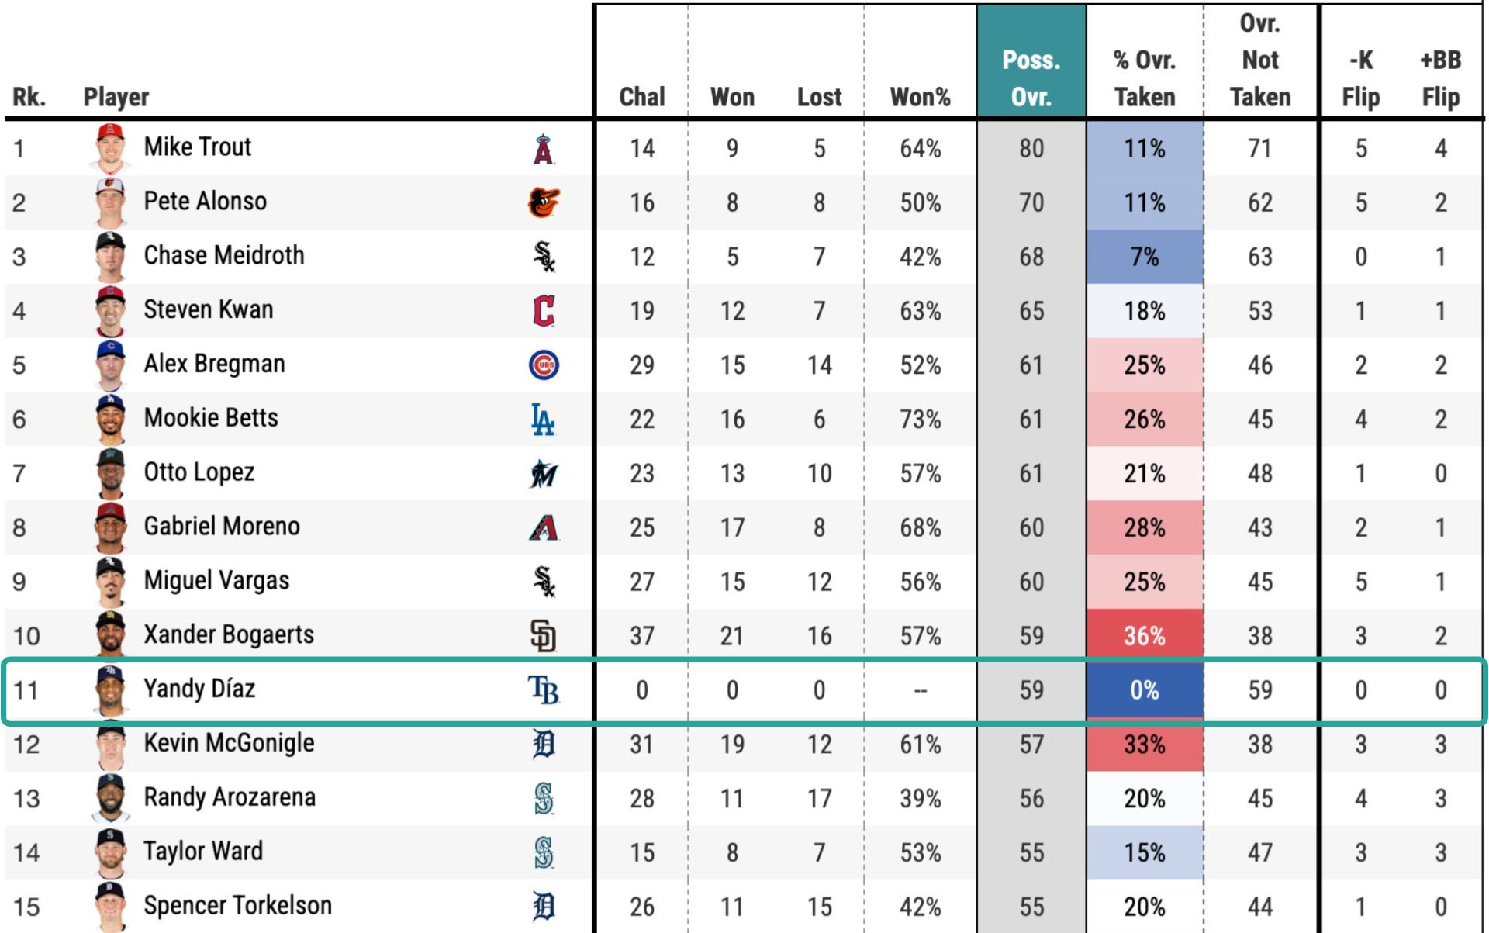This screenshot has width=1489, height=933.
Task: Click the Guardians logo in Steven Kwan's row
Action: [544, 311]
